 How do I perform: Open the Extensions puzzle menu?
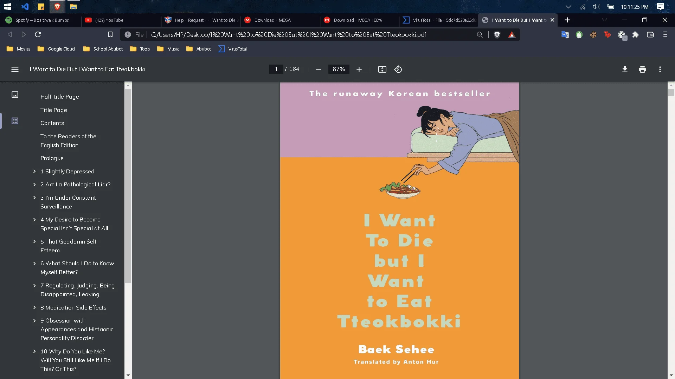(x=635, y=34)
